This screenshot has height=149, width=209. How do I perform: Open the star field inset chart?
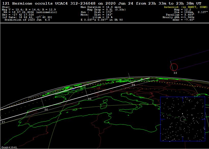pyautogui.click(x=182, y=119)
